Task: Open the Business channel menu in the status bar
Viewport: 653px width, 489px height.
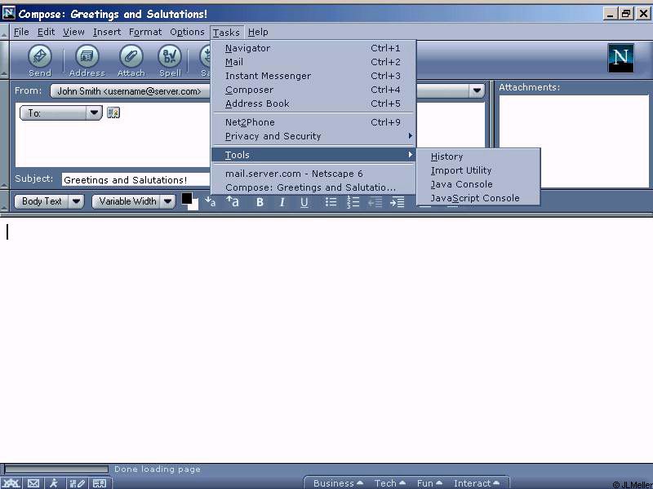Action: (x=338, y=483)
